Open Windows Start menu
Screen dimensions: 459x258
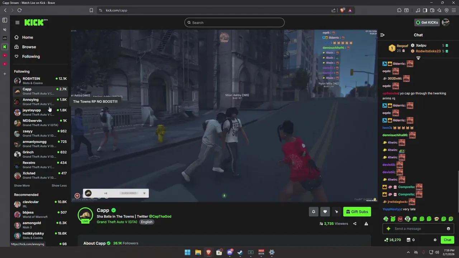188,252
